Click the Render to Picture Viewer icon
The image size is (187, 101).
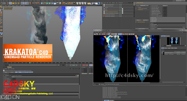pyautogui.click(x=36, y=3)
